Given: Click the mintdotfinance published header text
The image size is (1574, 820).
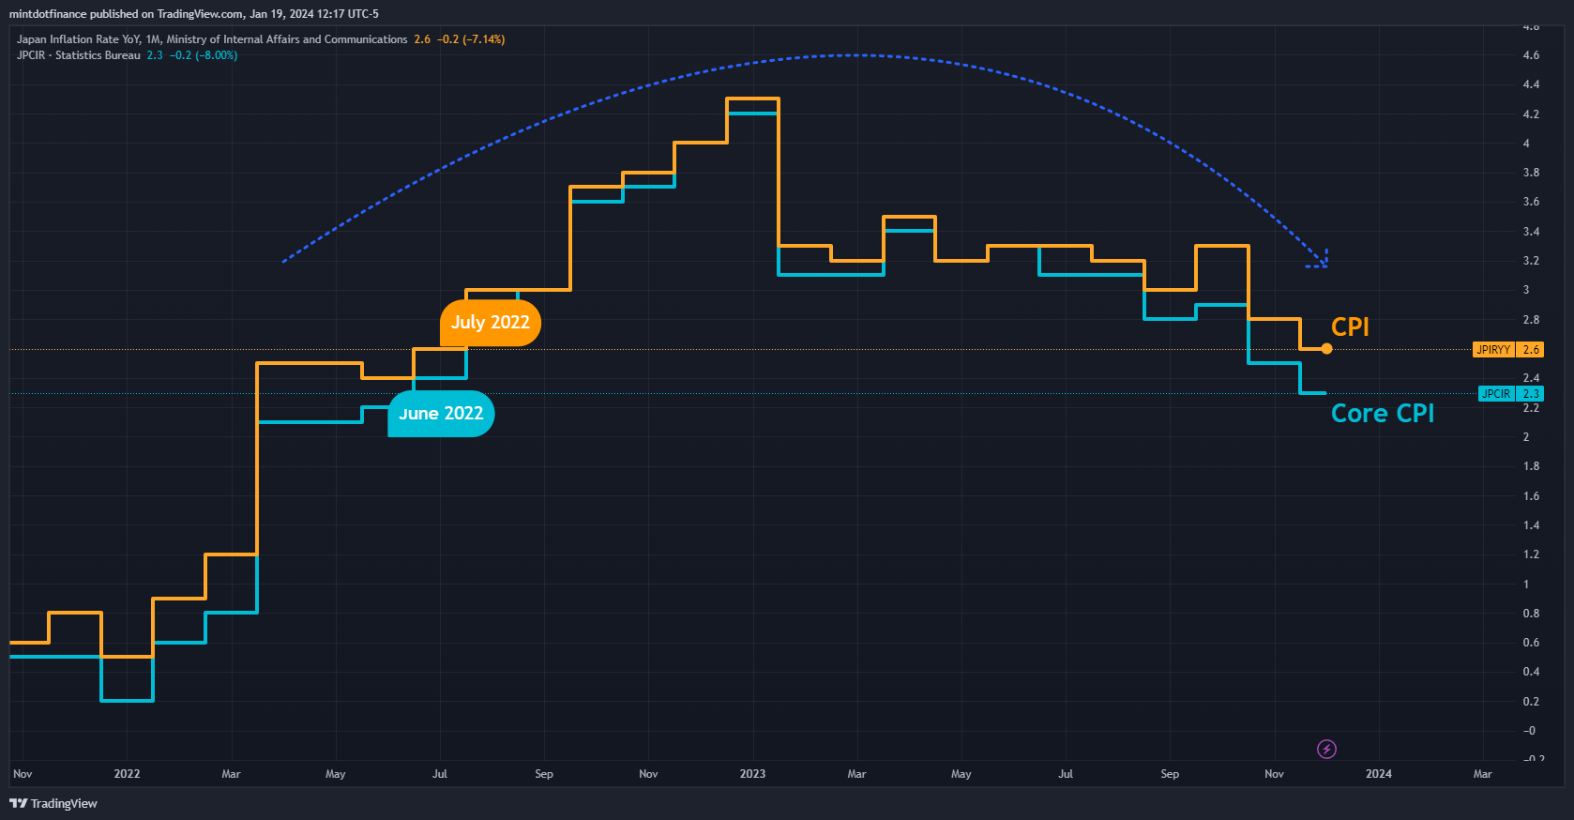Looking at the screenshot, I should (194, 14).
